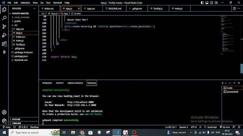Open the notifications bell in status bar
243x136 pixels.
click(x=239, y=127)
